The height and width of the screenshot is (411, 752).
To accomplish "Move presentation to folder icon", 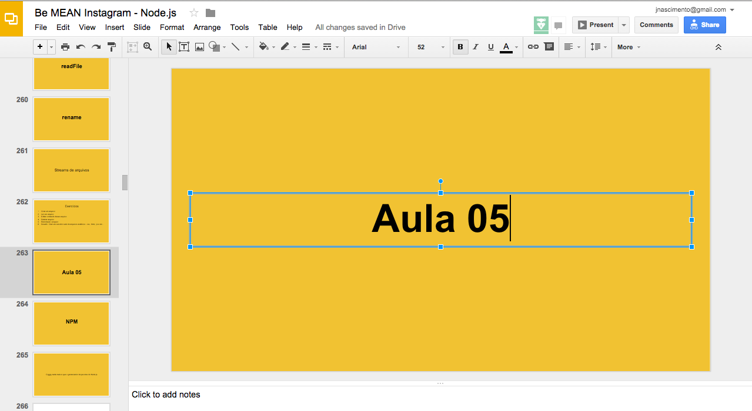I will [x=210, y=13].
